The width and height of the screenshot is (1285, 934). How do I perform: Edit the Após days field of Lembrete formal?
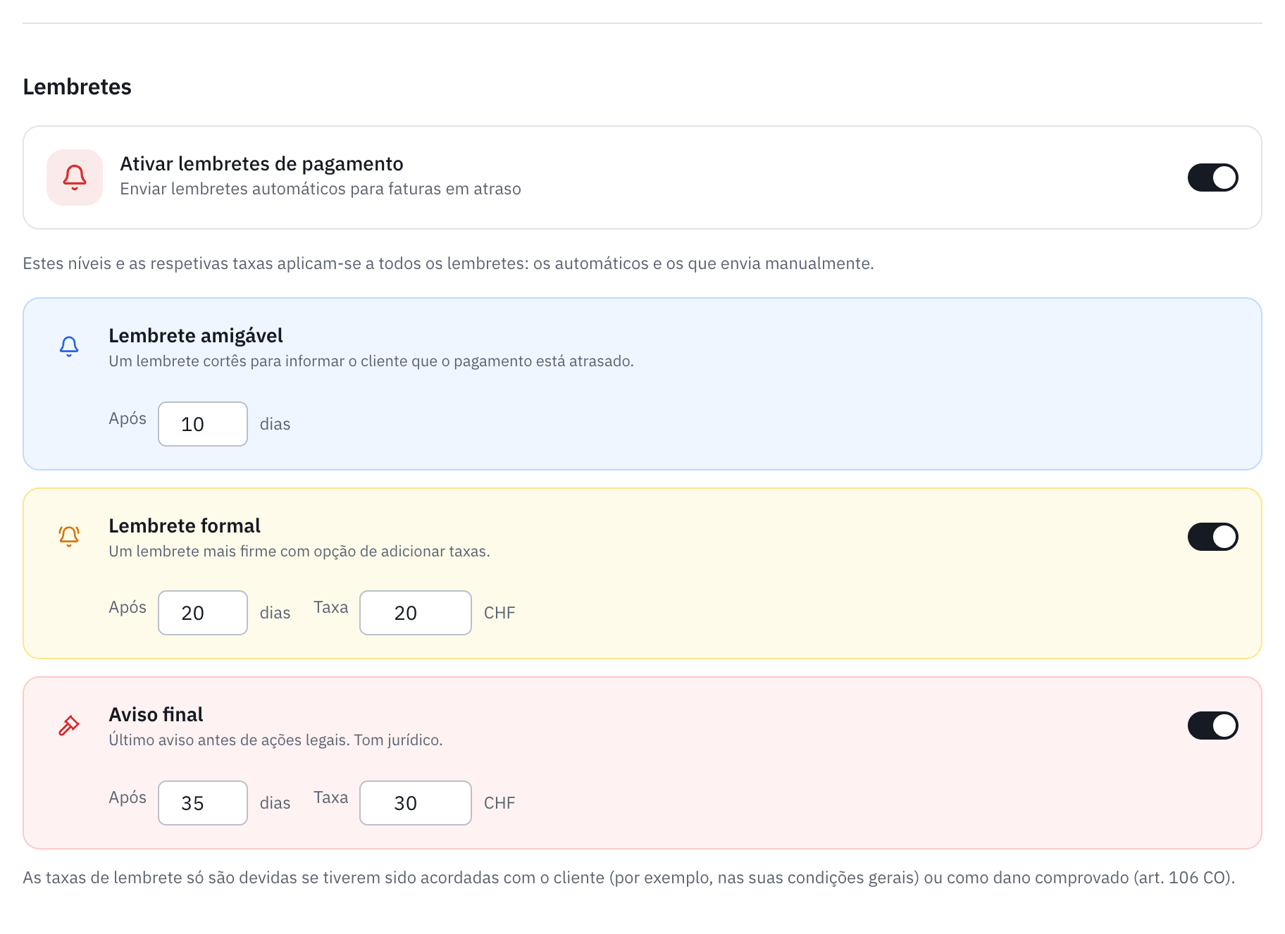point(203,613)
